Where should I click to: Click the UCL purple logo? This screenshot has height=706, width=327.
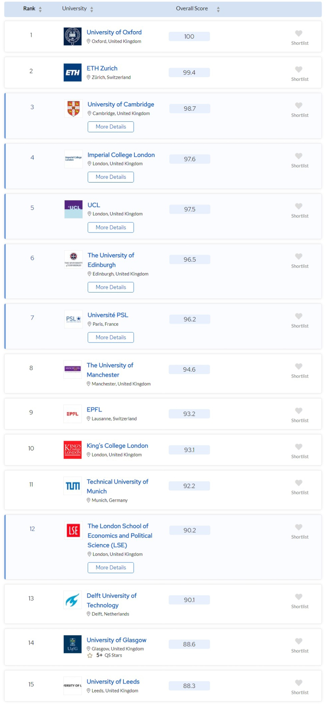tap(73, 209)
